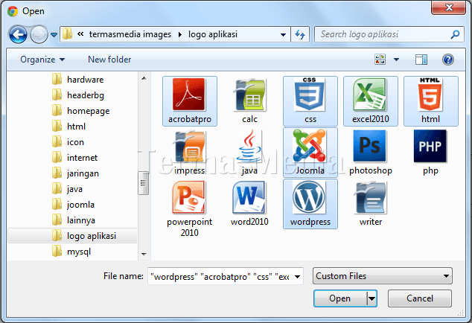Select the css file icon

(x=310, y=94)
